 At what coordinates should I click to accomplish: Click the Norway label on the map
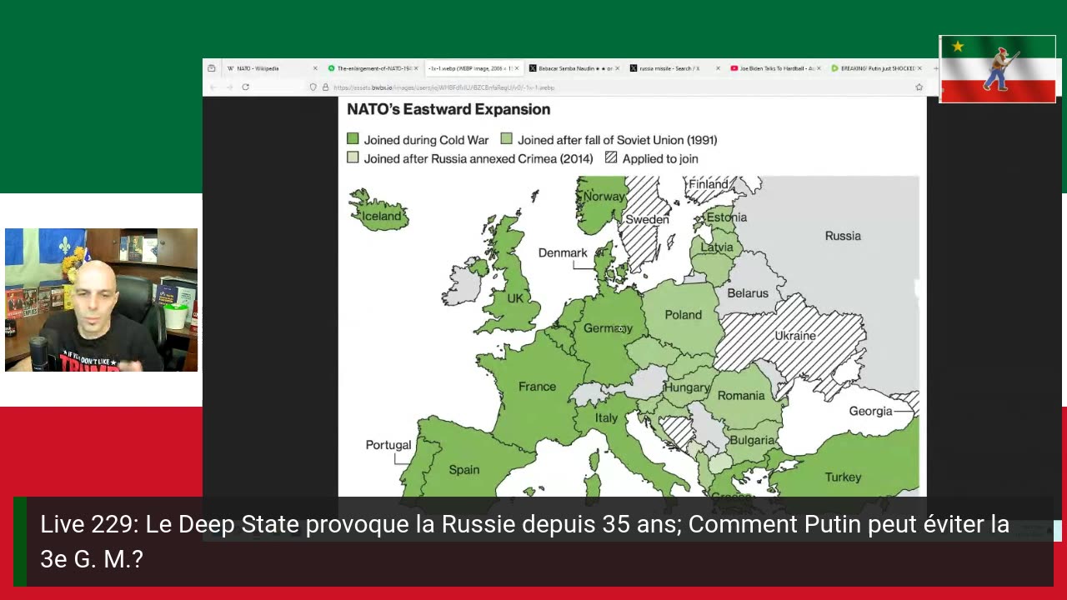click(x=604, y=197)
